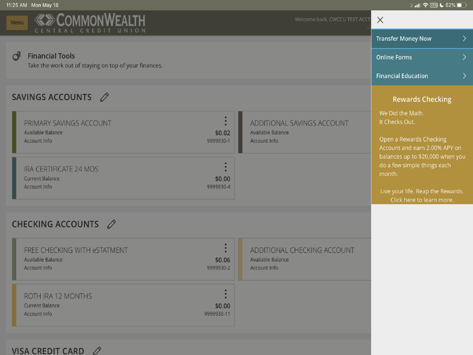Edit Checking Accounts with the pencil icon
473x355 pixels.
pos(112,224)
